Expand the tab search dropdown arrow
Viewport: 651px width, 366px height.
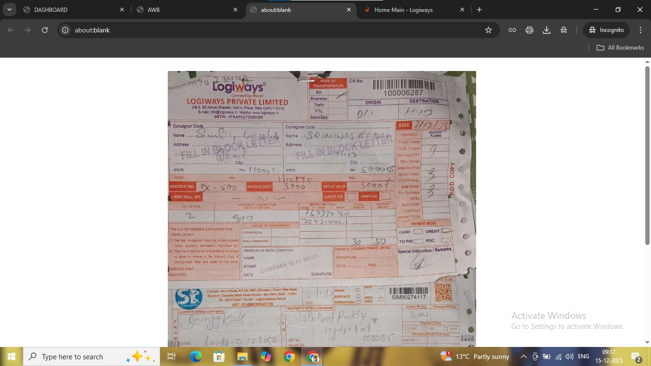coord(9,10)
